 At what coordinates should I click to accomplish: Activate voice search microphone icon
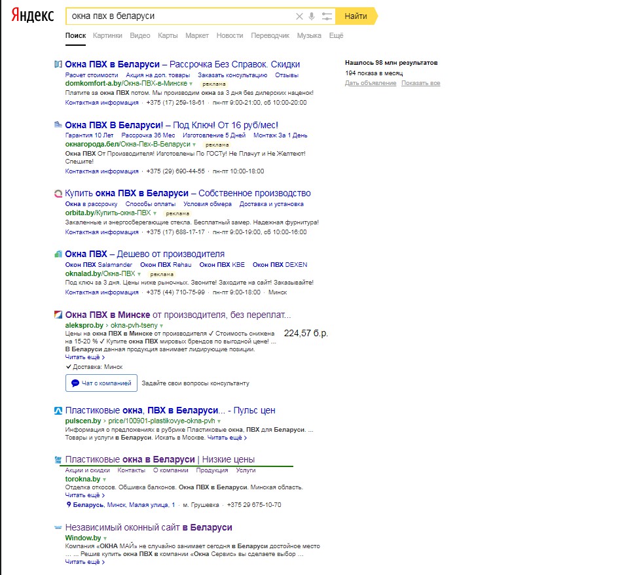(312, 16)
